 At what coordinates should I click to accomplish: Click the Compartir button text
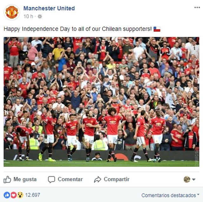click(116, 179)
